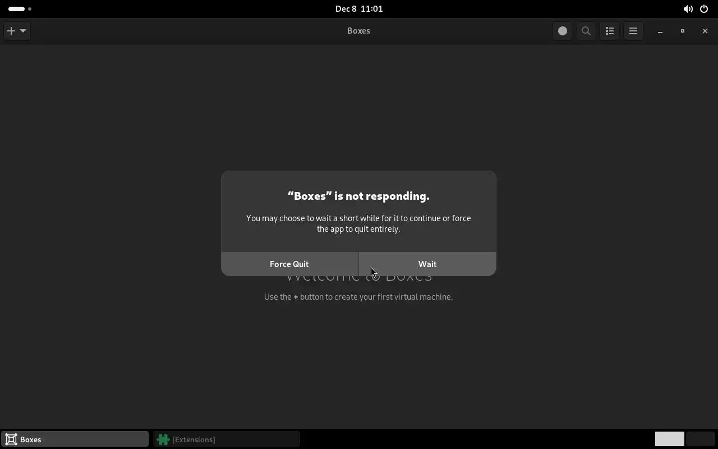Switch to the Extensions window in taskbar
718x449 pixels.
(227, 439)
